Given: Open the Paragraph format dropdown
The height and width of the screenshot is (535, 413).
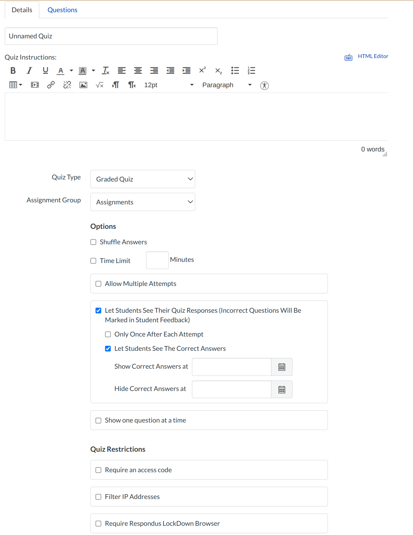Looking at the screenshot, I should (227, 85).
